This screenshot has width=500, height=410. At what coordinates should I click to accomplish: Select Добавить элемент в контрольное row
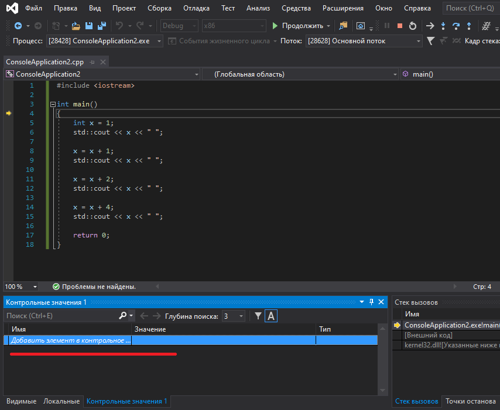pos(70,341)
